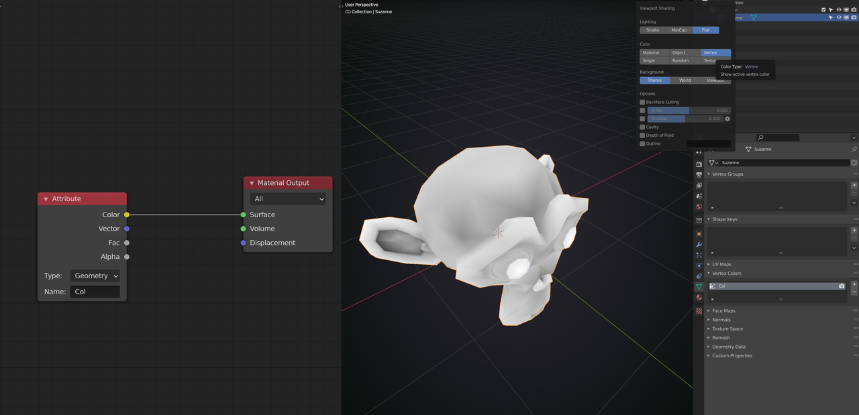This screenshot has width=859, height=415.
Task: Click the Shadow settings gear icon
Action: [727, 119]
